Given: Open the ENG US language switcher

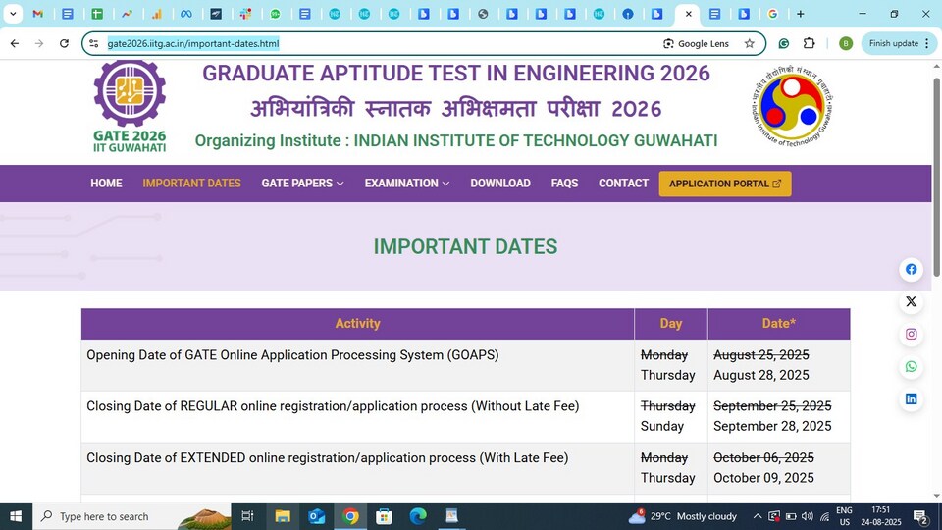Looking at the screenshot, I should pos(844,516).
